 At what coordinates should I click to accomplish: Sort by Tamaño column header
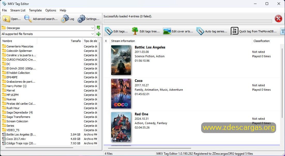[x=60, y=41]
